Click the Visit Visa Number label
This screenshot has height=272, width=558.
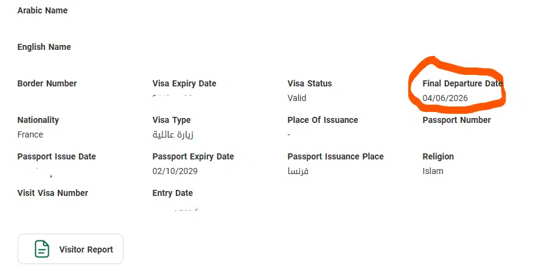(53, 193)
